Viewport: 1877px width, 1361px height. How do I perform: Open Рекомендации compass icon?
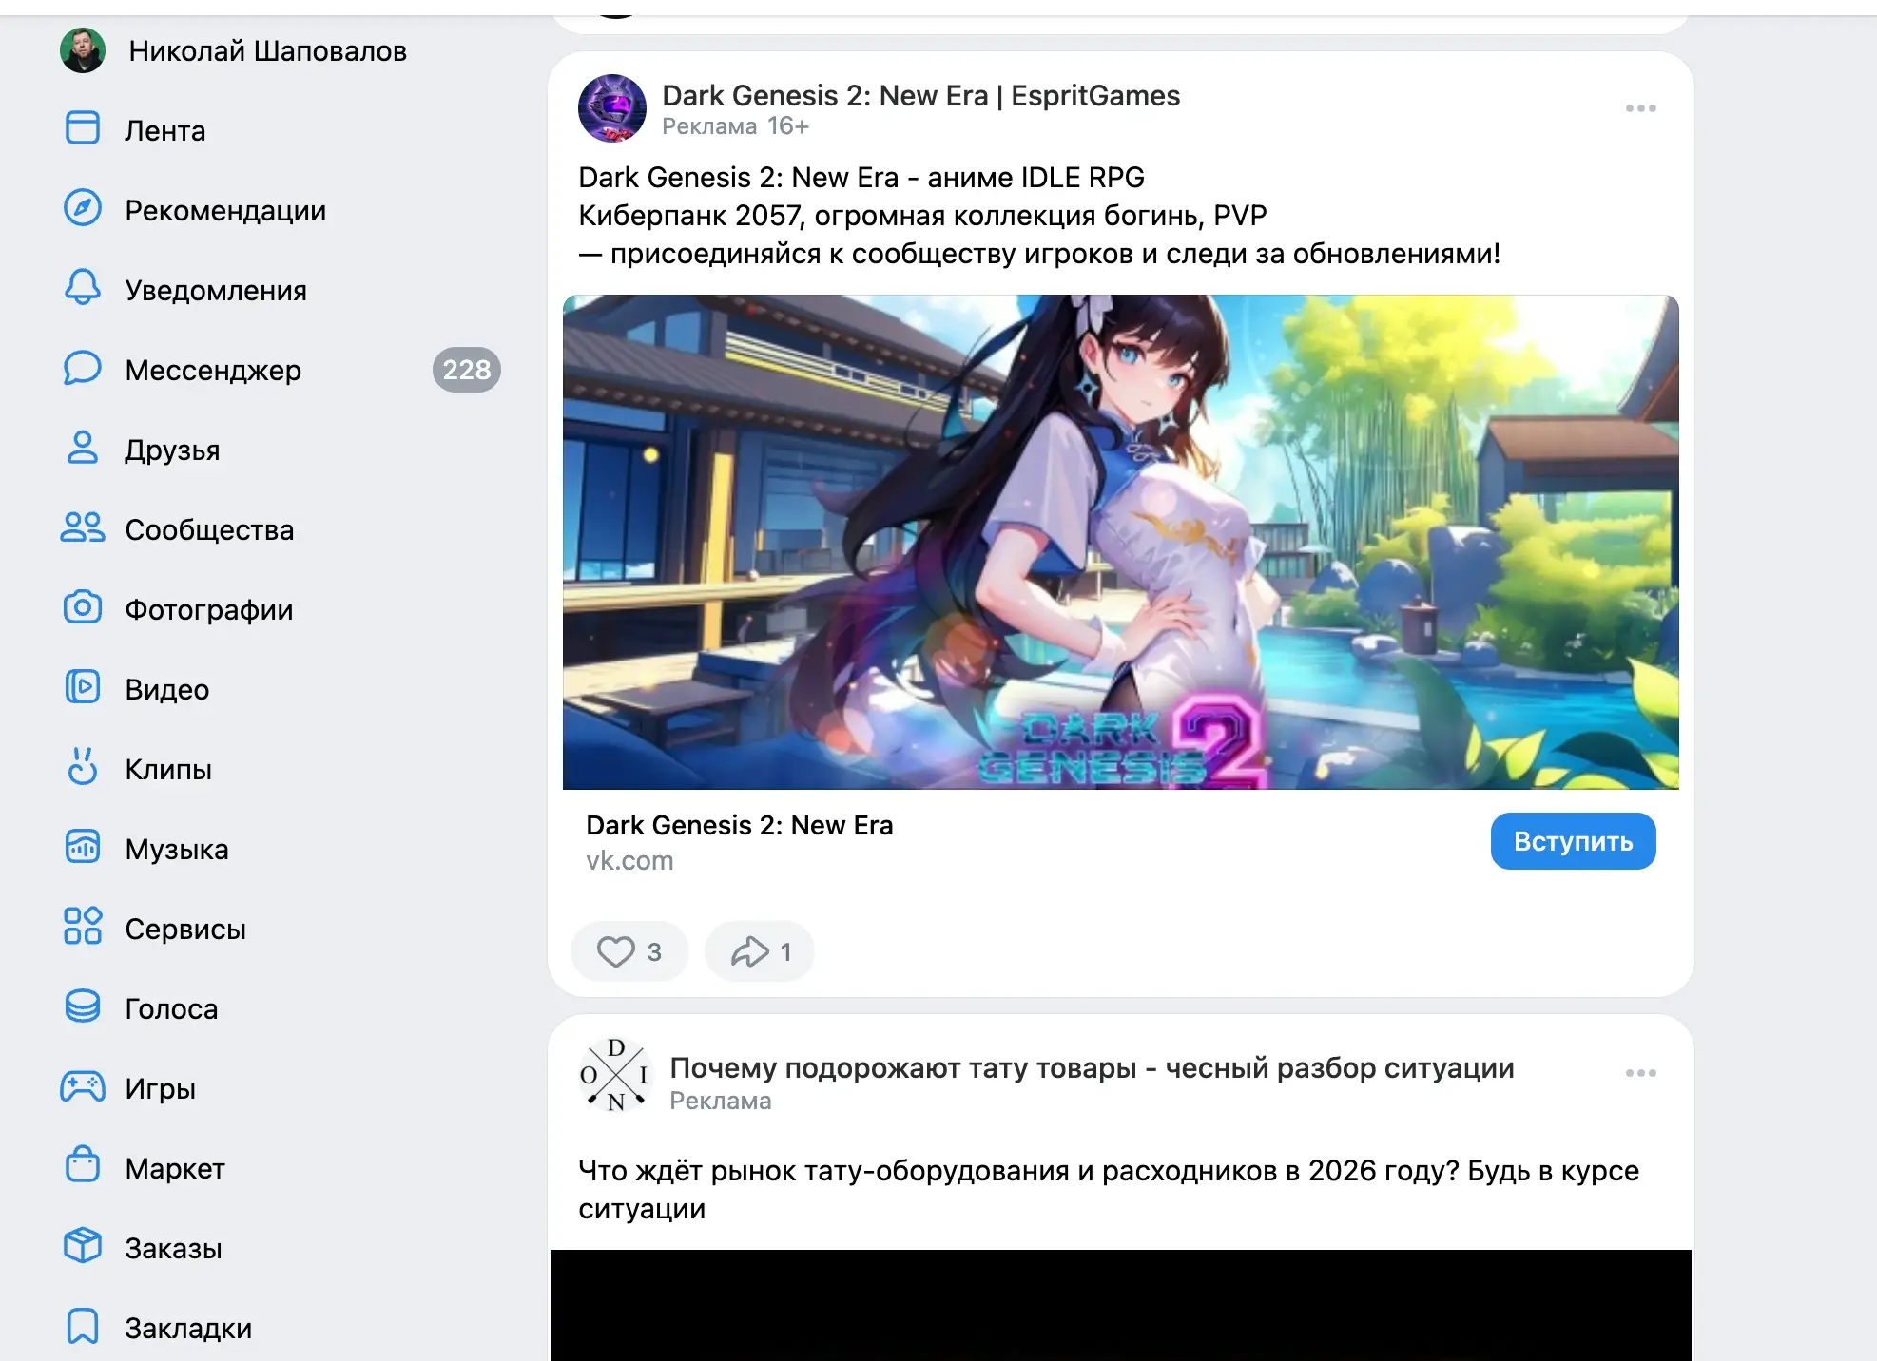click(x=83, y=207)
